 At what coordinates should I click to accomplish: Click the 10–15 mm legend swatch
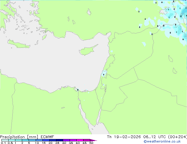(x=39, y=140)
